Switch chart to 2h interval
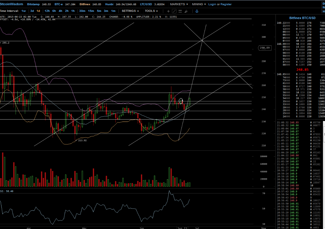The image size is (325, 229). pyautogui.click(x=67, y=11)
